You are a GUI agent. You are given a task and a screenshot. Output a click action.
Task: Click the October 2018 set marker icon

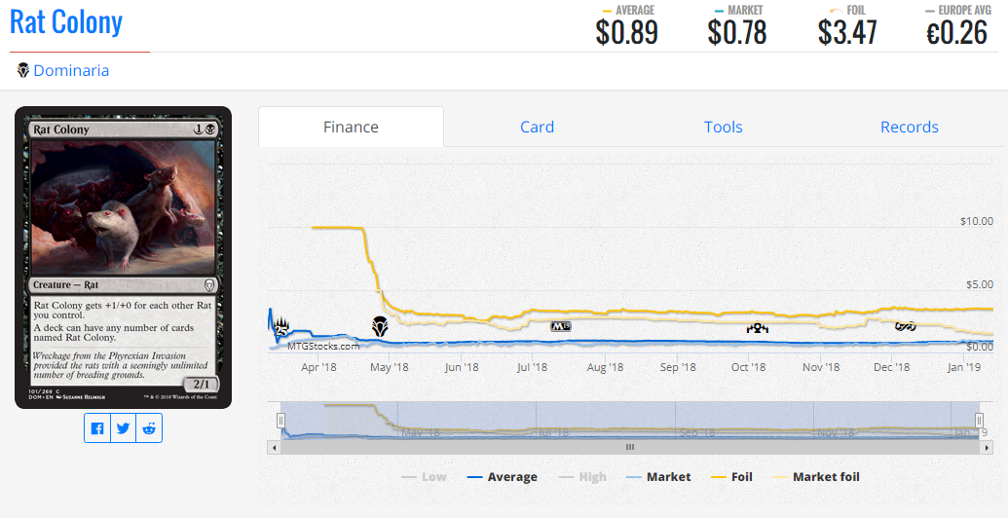[x=757, y=328]
